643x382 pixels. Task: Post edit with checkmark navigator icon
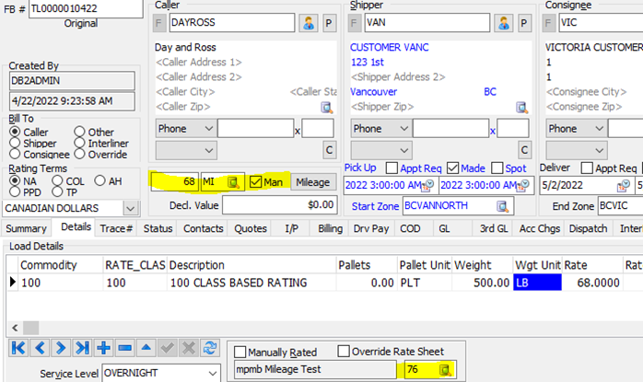168,348
